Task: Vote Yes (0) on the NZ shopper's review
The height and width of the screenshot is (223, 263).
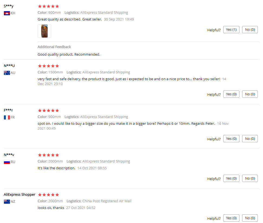Action: 231,218
